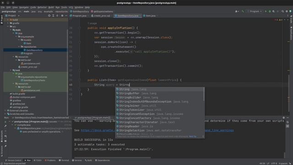Viewport: 293px width, 165px height.
Task: Expand External Libraries node
Action: (5, 110)
